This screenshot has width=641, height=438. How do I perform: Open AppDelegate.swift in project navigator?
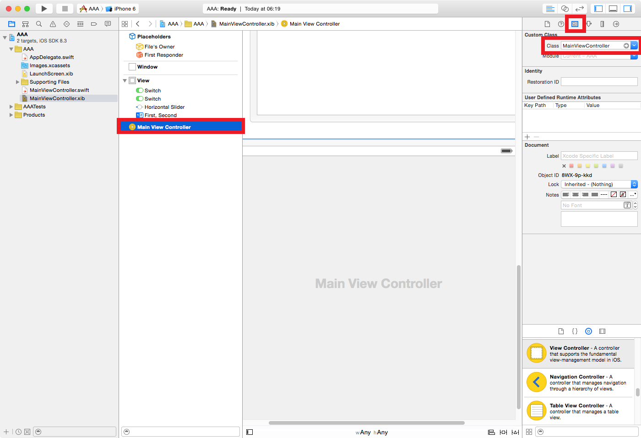pos(48,57)
